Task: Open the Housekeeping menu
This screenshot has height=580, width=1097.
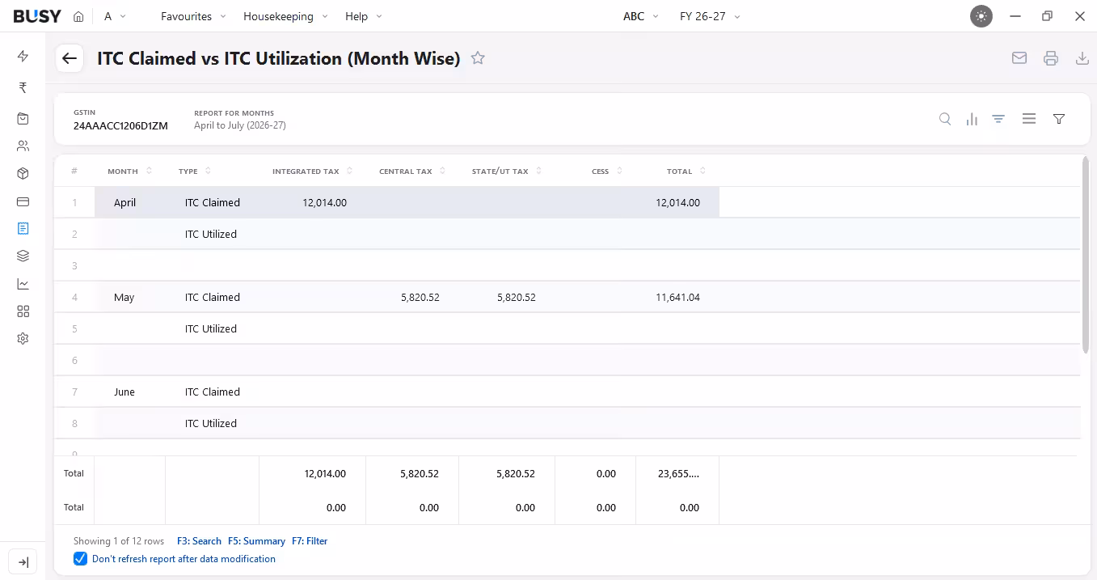Action: (x=285, y=16)
